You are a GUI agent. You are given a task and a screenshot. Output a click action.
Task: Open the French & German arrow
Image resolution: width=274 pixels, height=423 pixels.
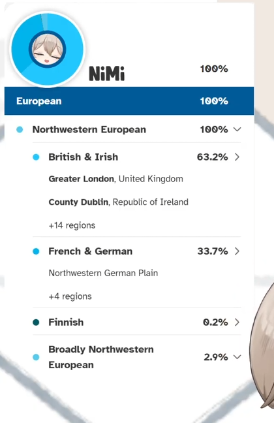(237, 251)
